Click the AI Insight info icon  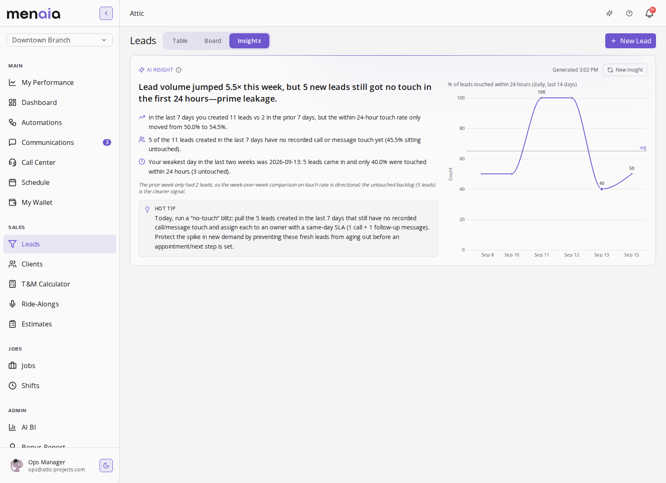click(x=179, y=70)
